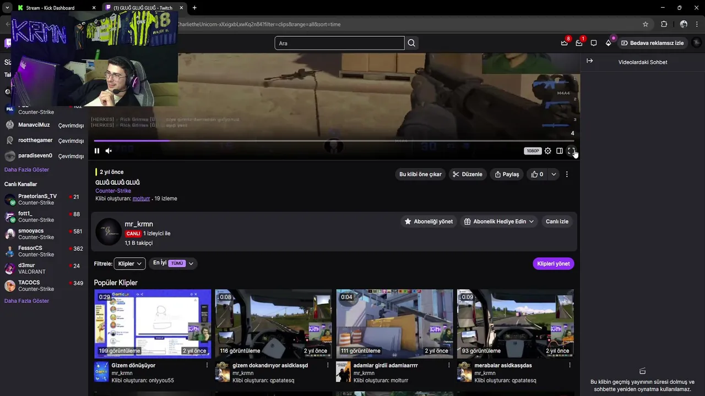Viewport: 705px width, 396px height.
Task: Like the clip with thumbs up
Action: tap(537, 174)
